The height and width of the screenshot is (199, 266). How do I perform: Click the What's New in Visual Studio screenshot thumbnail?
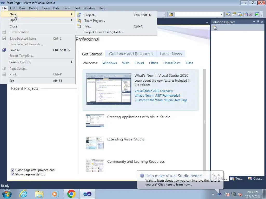tap(109, 89)
